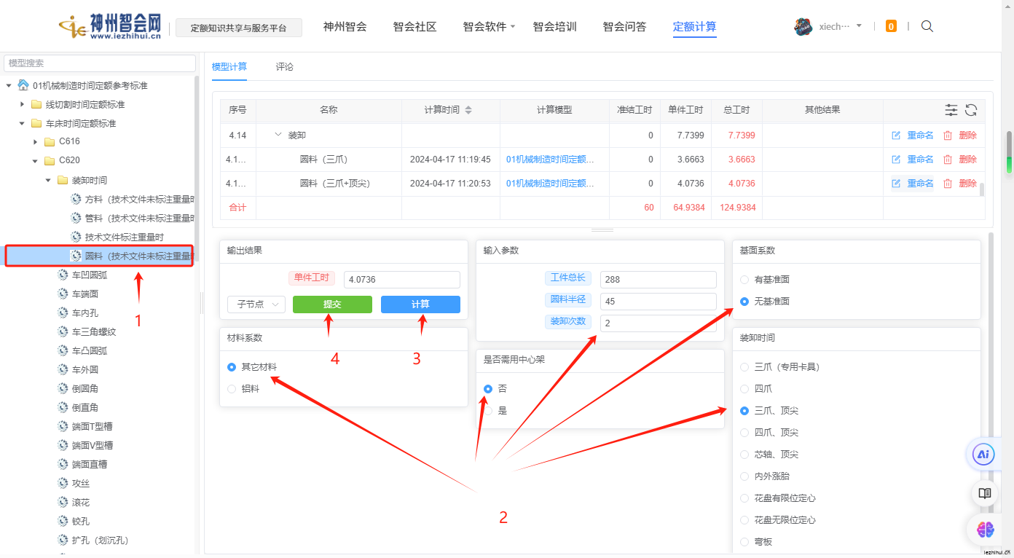Go to 智会培训 nav item
Viewport: 1014px width, 558px height.
pos(555,27)
